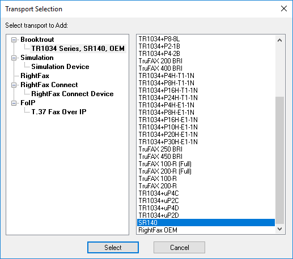Cancel the transport selection dialog
The height and width of the screenshot is (259, 293).
(x=179, y=247)
